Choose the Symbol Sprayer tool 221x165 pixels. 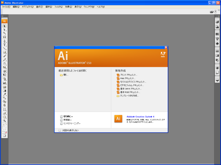[x=4, y=79]
